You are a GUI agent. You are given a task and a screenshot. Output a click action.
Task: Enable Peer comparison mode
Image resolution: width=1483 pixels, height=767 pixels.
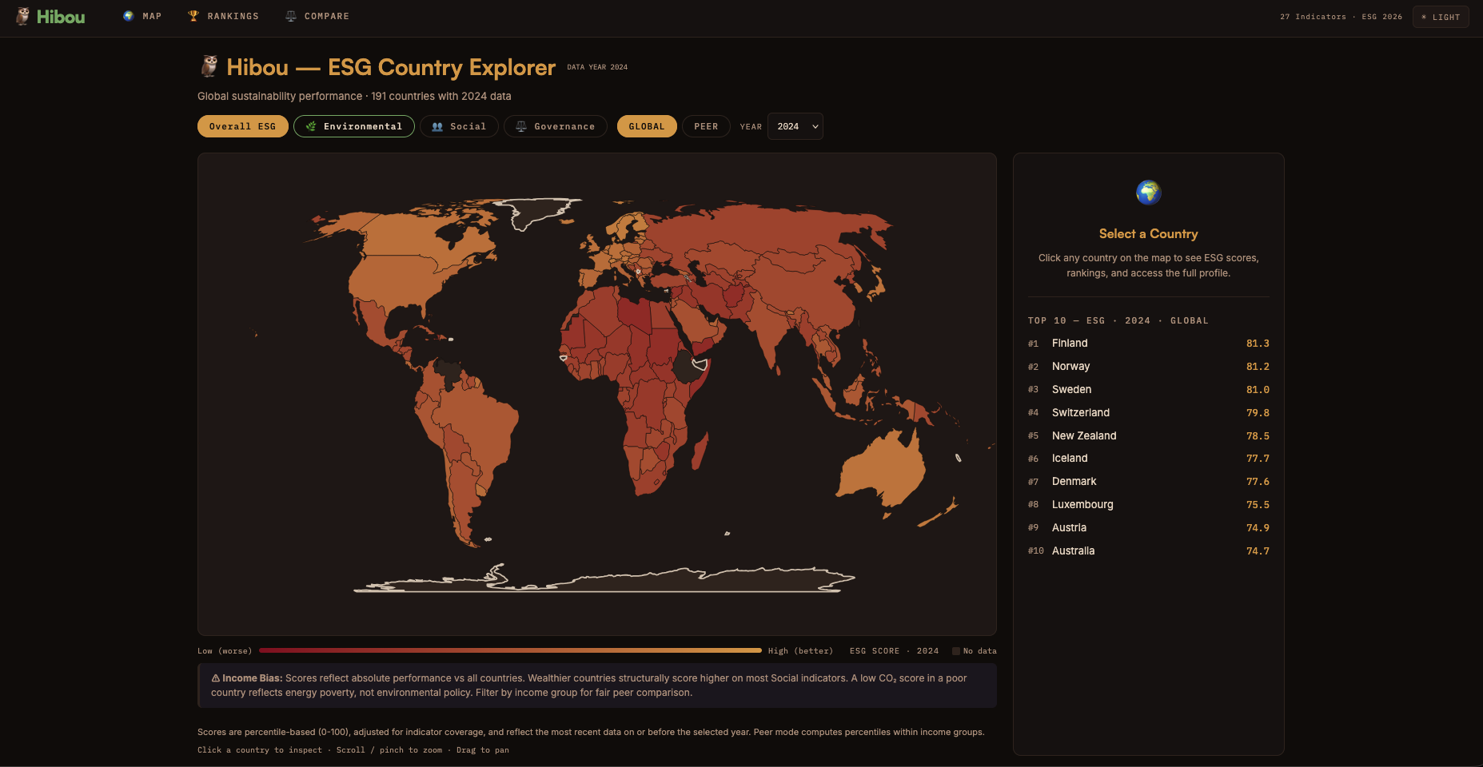pyautogui.click(x=705, y=126)
